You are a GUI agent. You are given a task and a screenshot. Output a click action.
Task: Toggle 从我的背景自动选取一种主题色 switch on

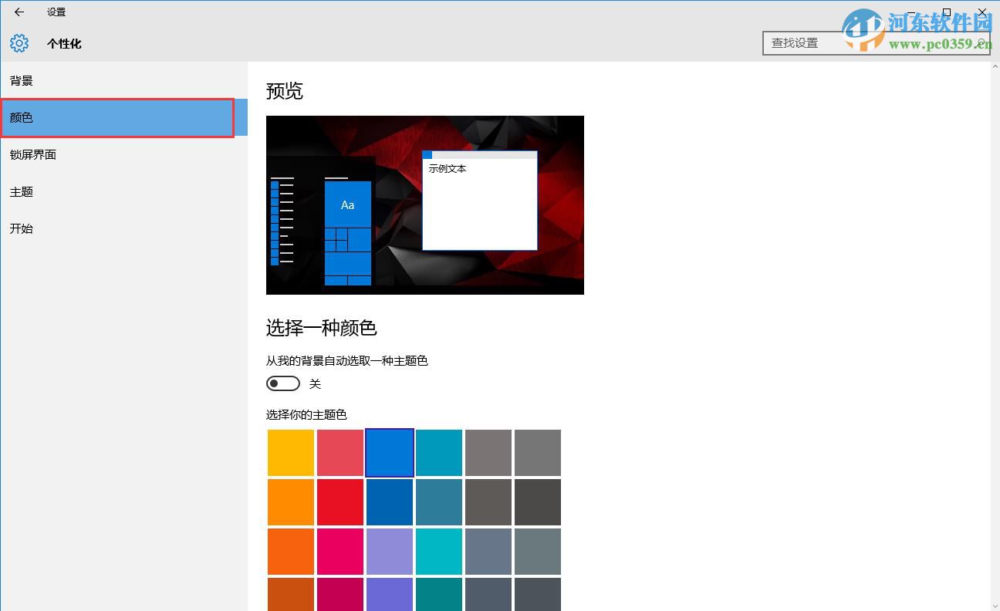tap(282, 383)
